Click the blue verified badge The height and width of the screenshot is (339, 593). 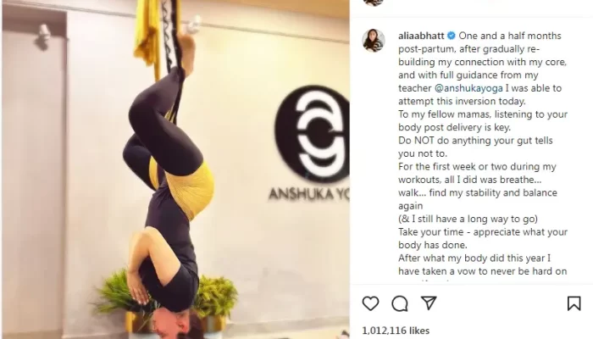coord(452,36)
